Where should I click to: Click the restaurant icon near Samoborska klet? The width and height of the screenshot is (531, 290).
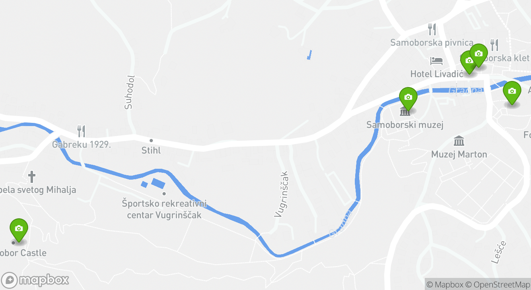494,45
